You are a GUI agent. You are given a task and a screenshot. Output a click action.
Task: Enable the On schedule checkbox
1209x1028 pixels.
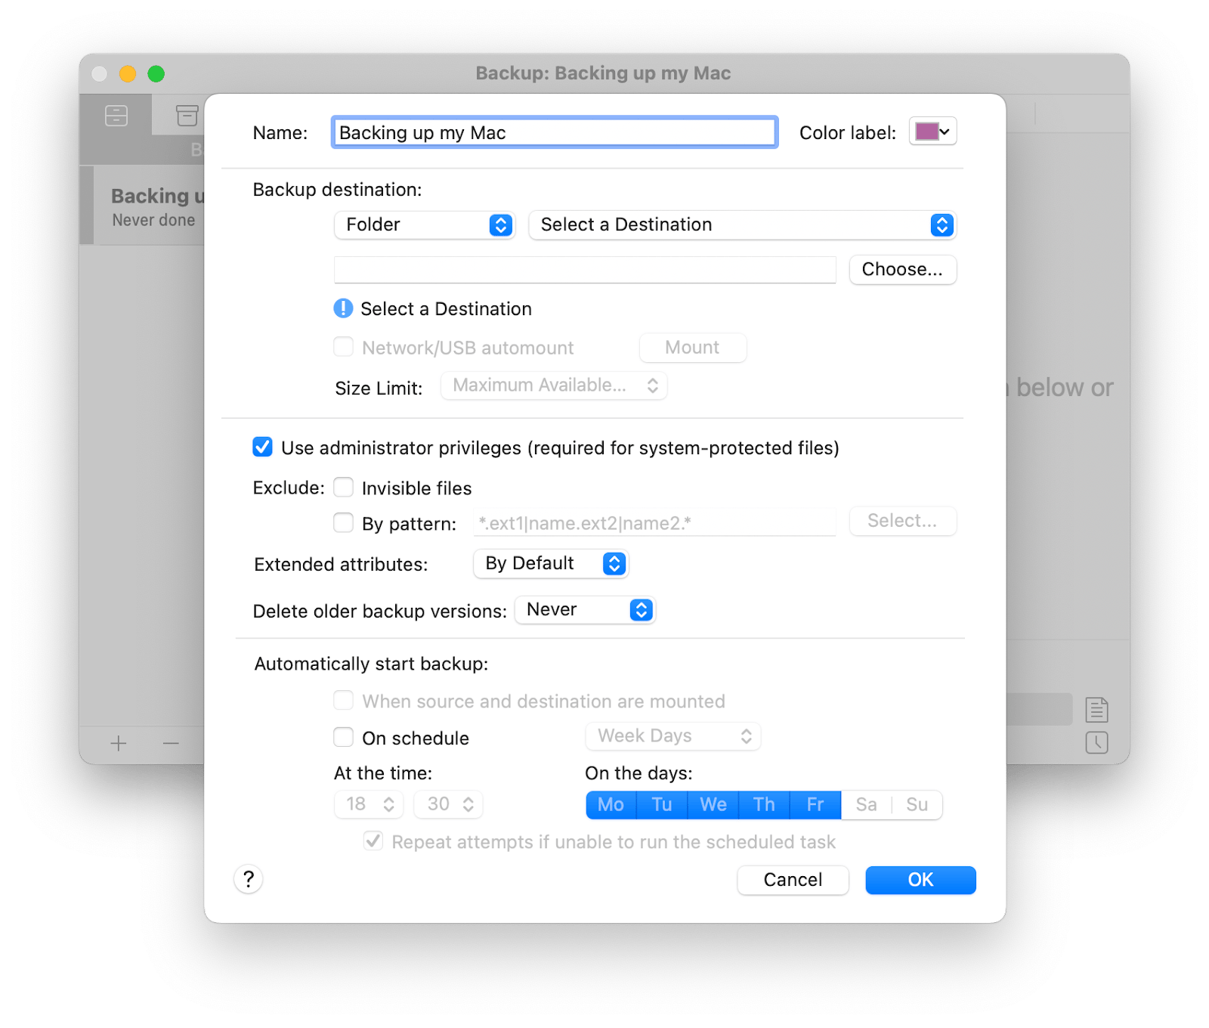pyautogui.click(x=344, y=737)
